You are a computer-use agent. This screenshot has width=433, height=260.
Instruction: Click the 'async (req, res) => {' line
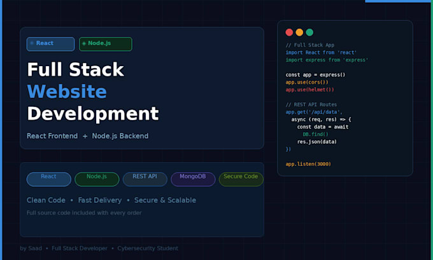(x=321, y=120)
